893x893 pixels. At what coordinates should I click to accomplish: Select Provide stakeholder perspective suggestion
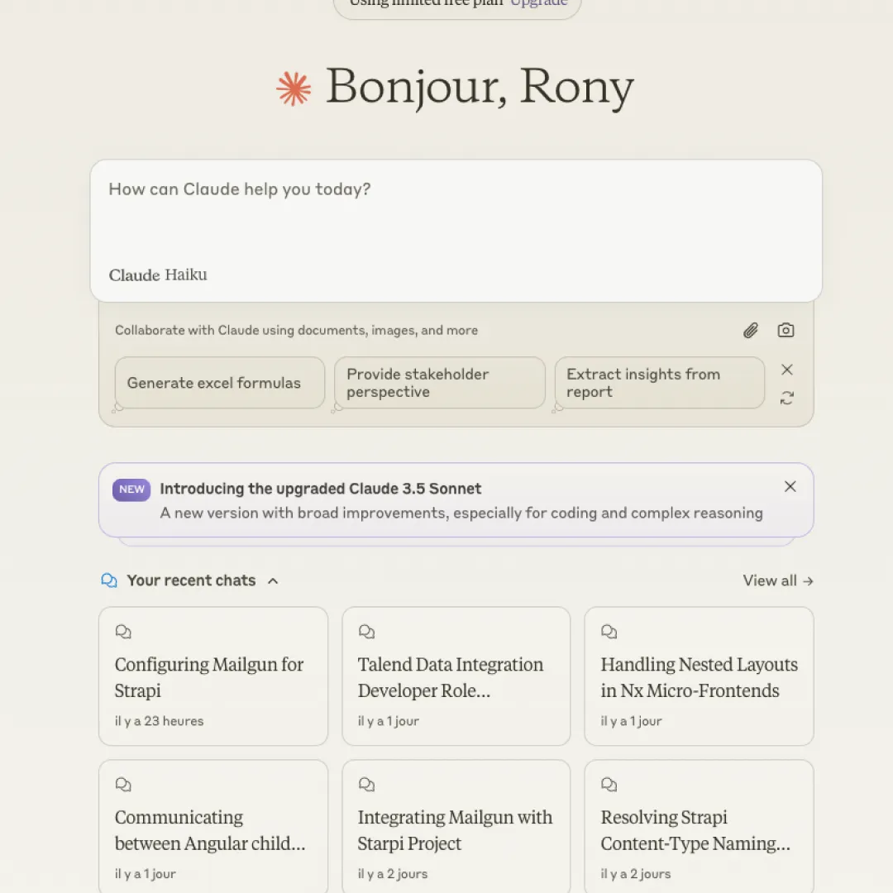pos(439,383)
